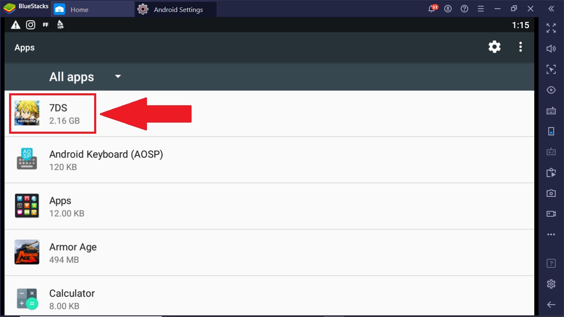This screenshot has width=564, height=317.
Task: Click the 1:15 clock in status bar
Action: coord(520,25)
